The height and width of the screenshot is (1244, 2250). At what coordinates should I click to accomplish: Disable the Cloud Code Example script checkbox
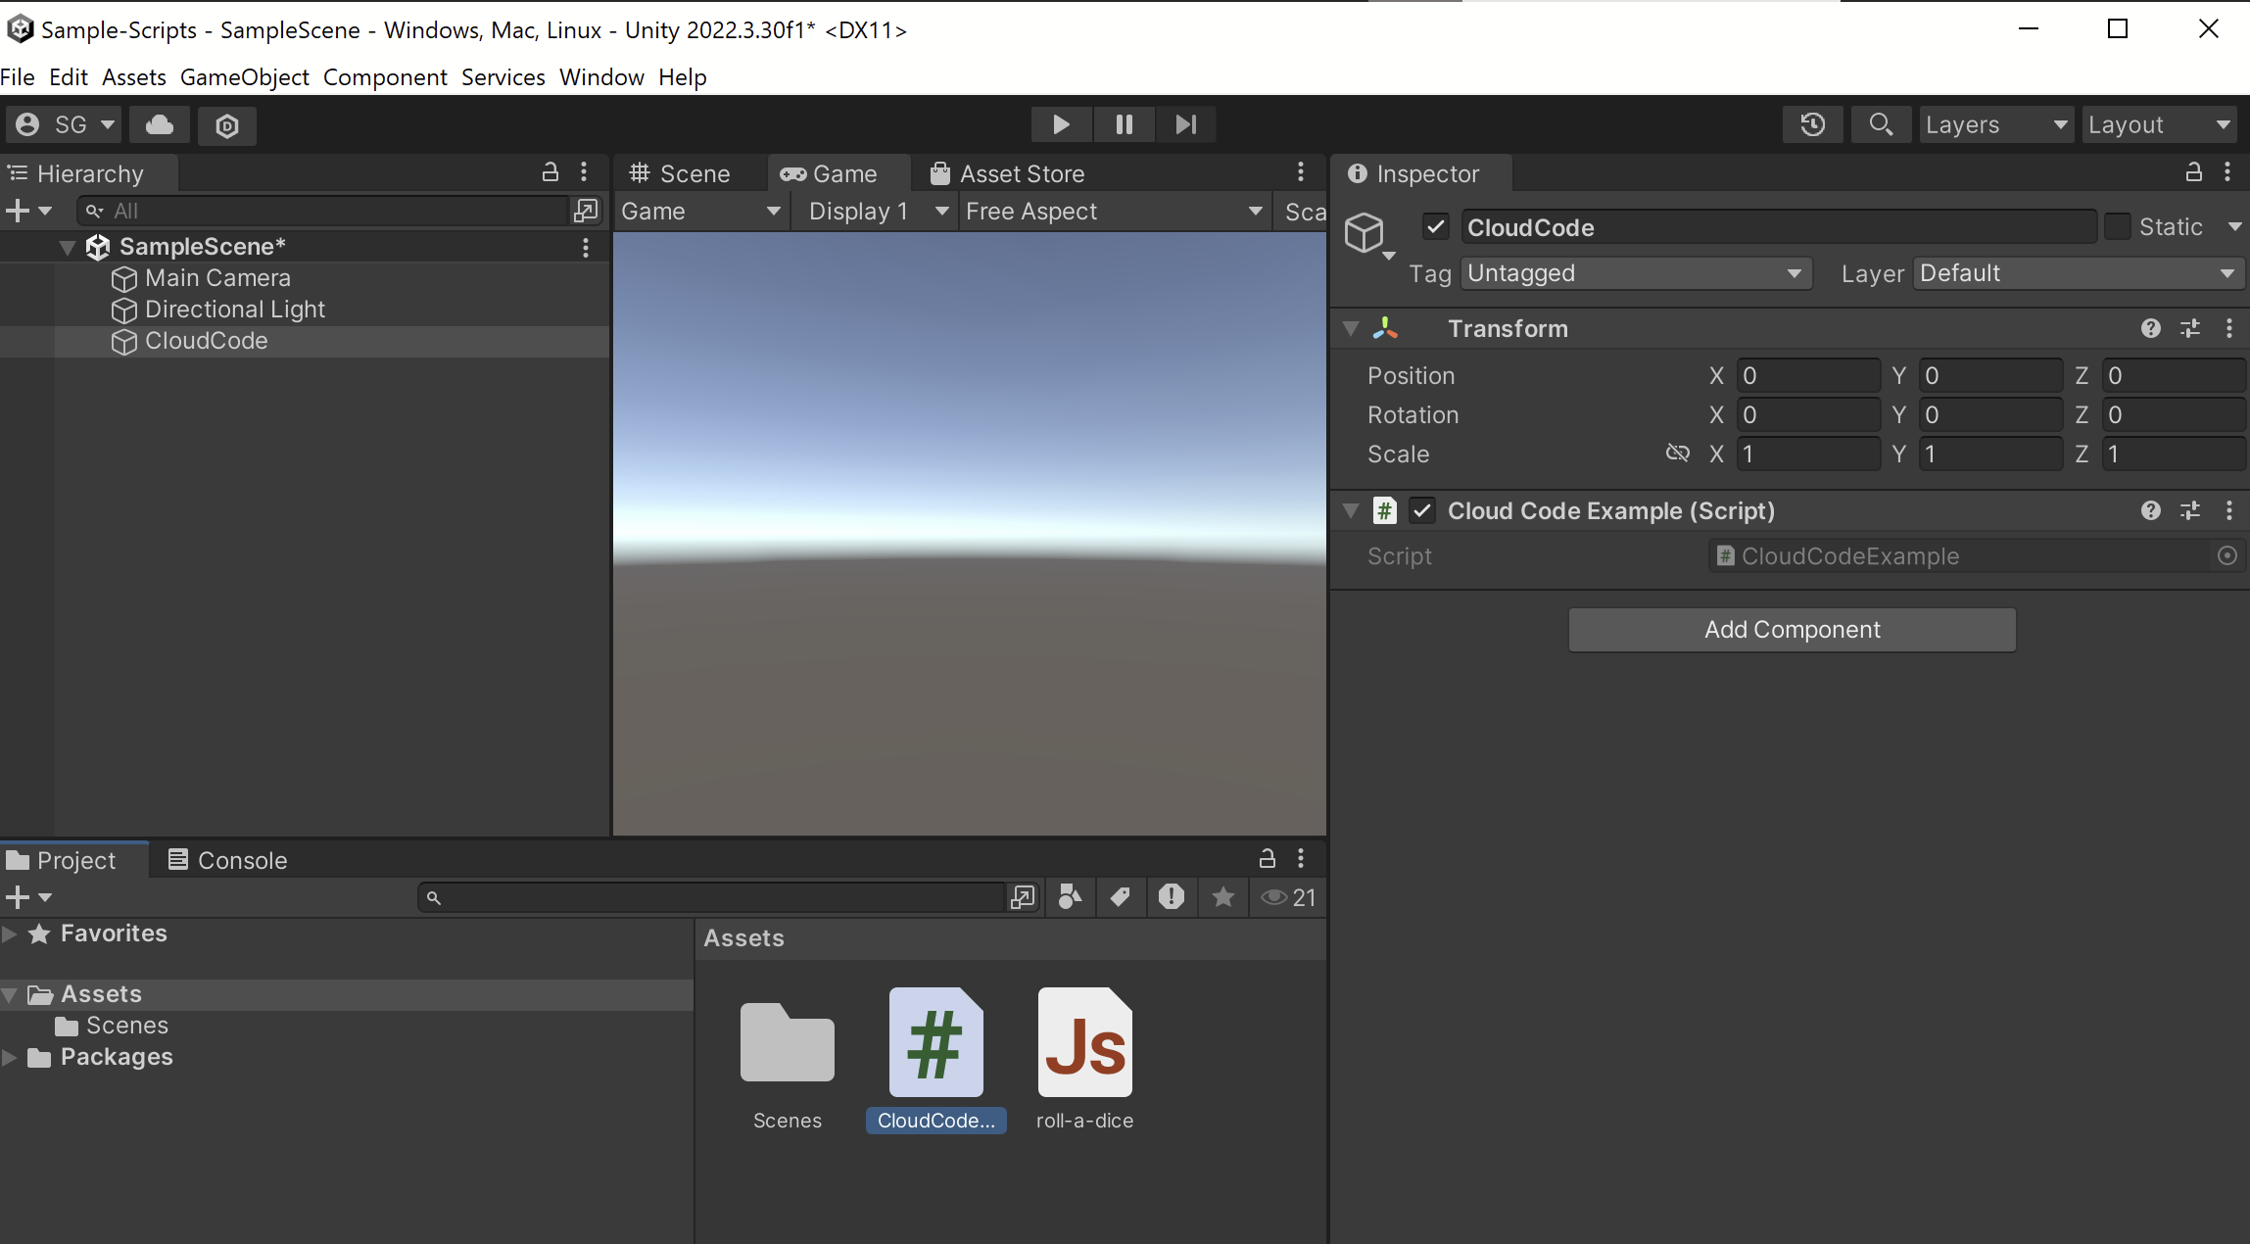(1422, 510)
